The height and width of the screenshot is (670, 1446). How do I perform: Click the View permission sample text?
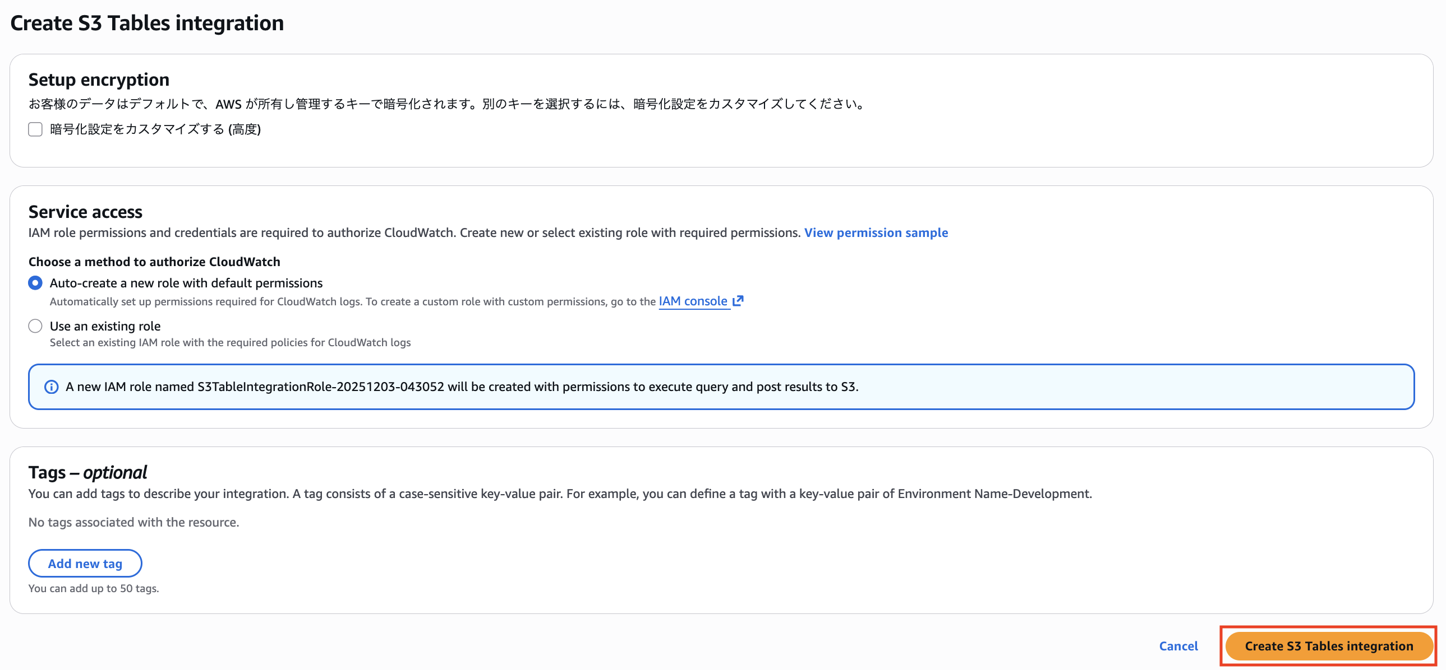[876, 232]
